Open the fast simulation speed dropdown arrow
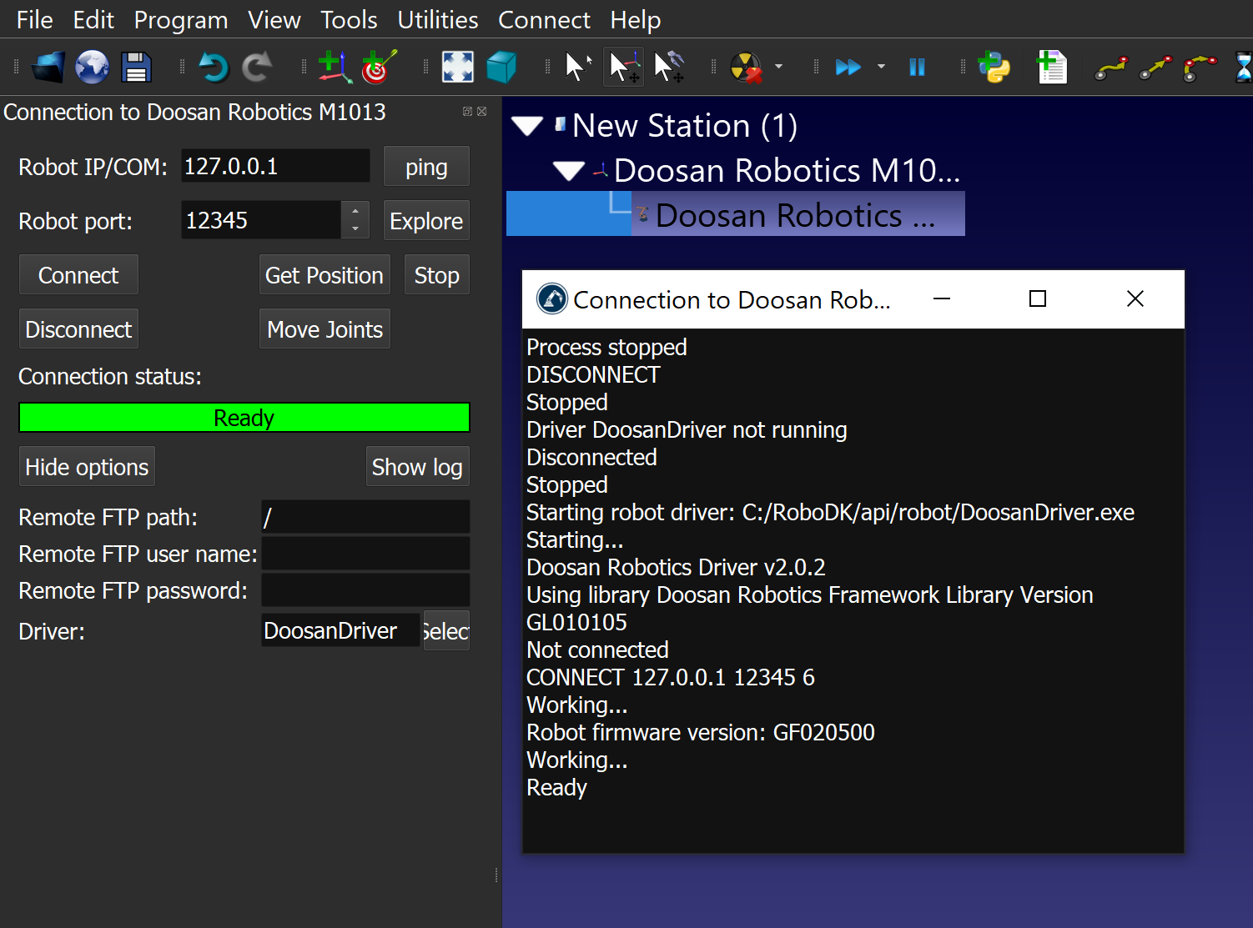The width and height of the screenshot is (1253, 928). [881, 67]
